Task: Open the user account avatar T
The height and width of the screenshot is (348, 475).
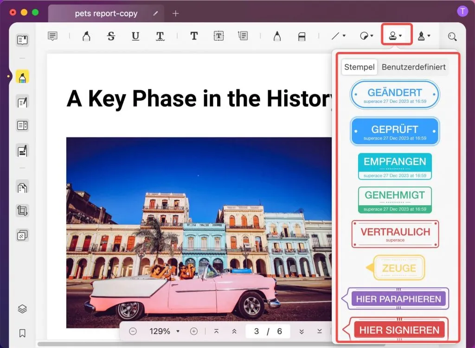Action: tap(462, 12)
